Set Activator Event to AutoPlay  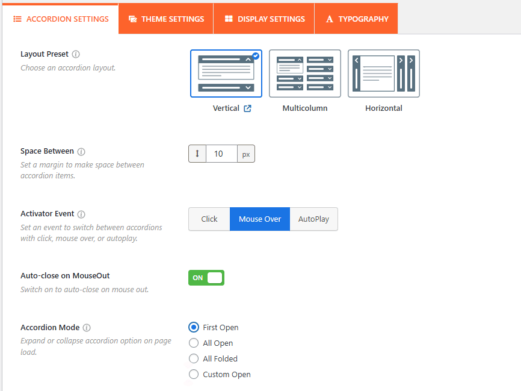[x=313, y=219]
